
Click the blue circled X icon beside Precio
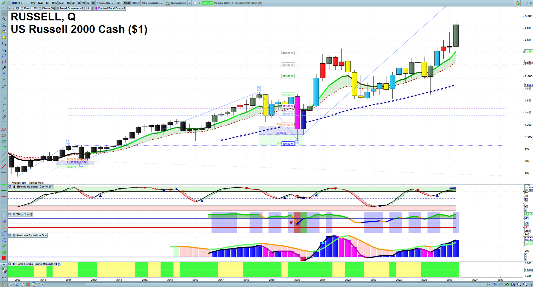(x=17, y=8)
